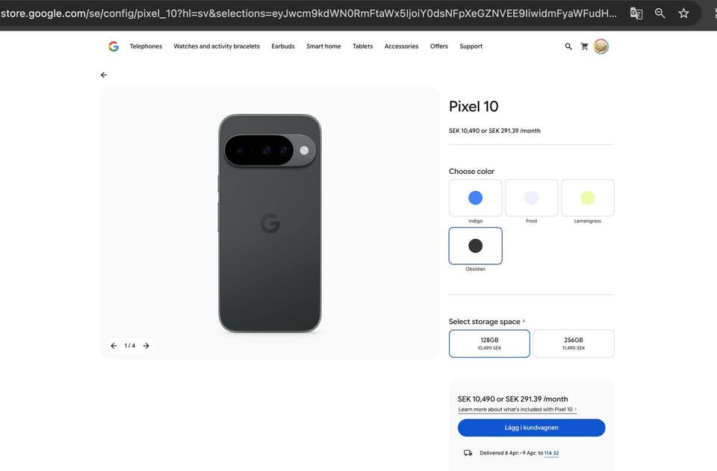
Task: Click the translate page icon in the address bar
Action: [636, 13]
